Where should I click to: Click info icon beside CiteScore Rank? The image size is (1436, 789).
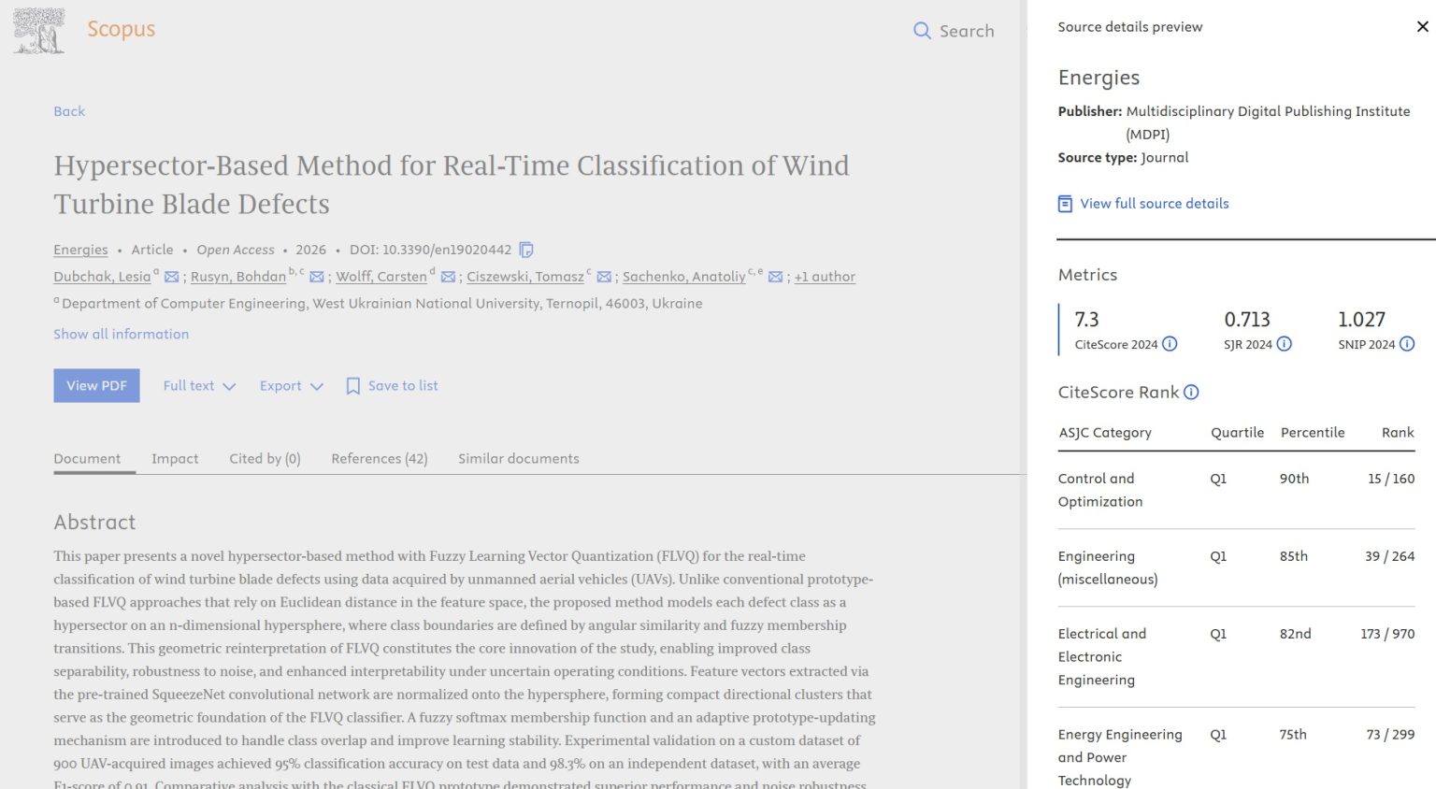1191,393
